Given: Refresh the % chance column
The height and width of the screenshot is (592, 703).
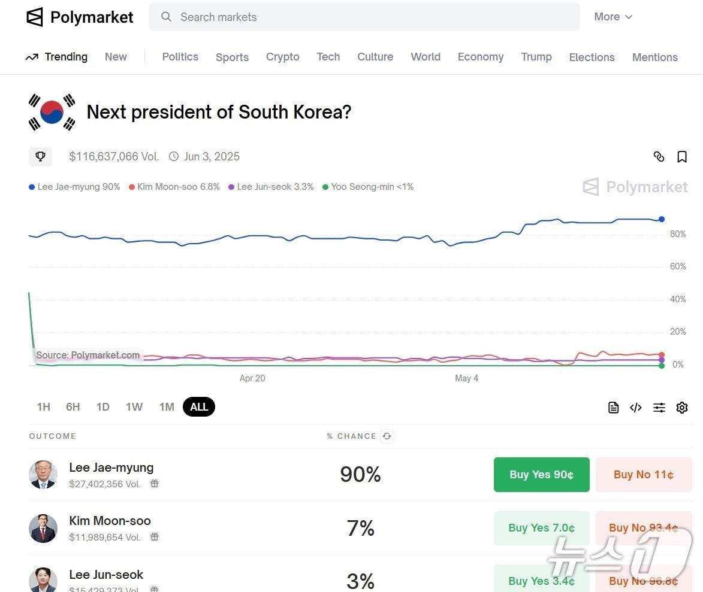Looking at the screenshot, I should pos(387,436).
